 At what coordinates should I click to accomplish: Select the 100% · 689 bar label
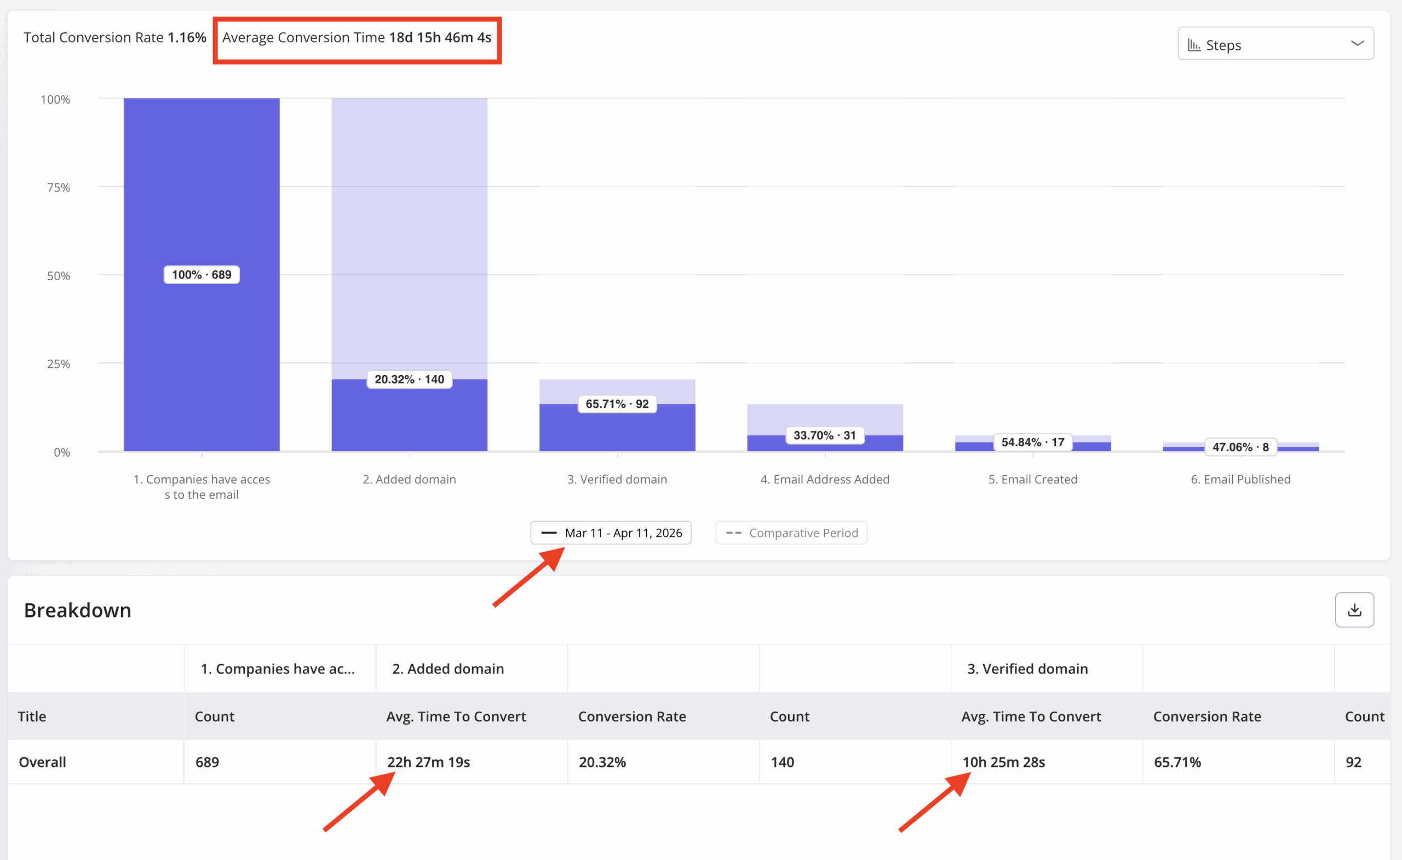pyautogui.click(x=202, y=274)
